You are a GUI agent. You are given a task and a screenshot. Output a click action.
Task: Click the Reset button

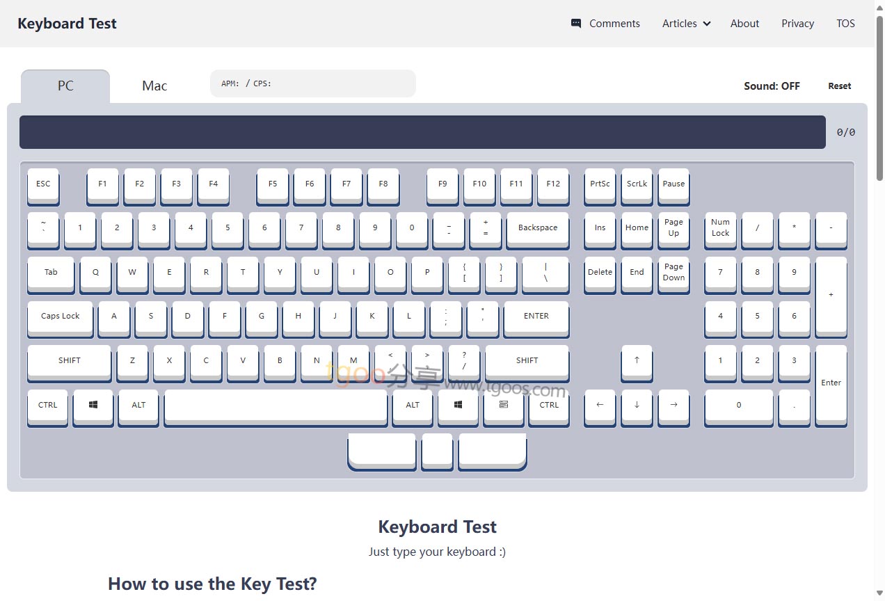839,86
